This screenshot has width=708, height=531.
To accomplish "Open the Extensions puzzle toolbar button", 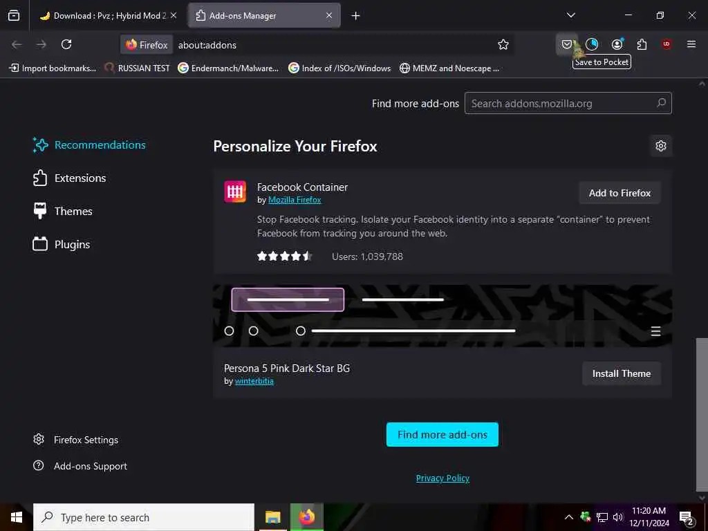I will (x=642, y=44).
